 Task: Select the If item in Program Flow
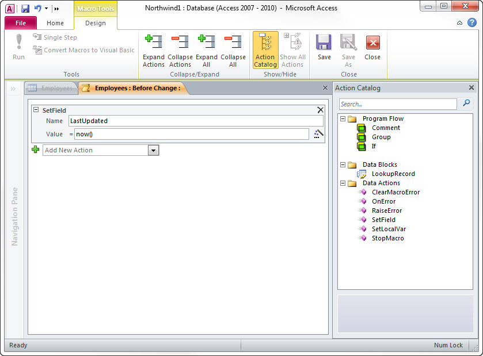pyautogui.click(x=374, y=146)
